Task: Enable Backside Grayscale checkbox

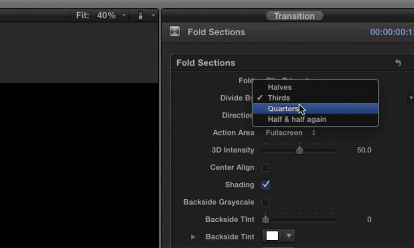Action: (265, 203)
